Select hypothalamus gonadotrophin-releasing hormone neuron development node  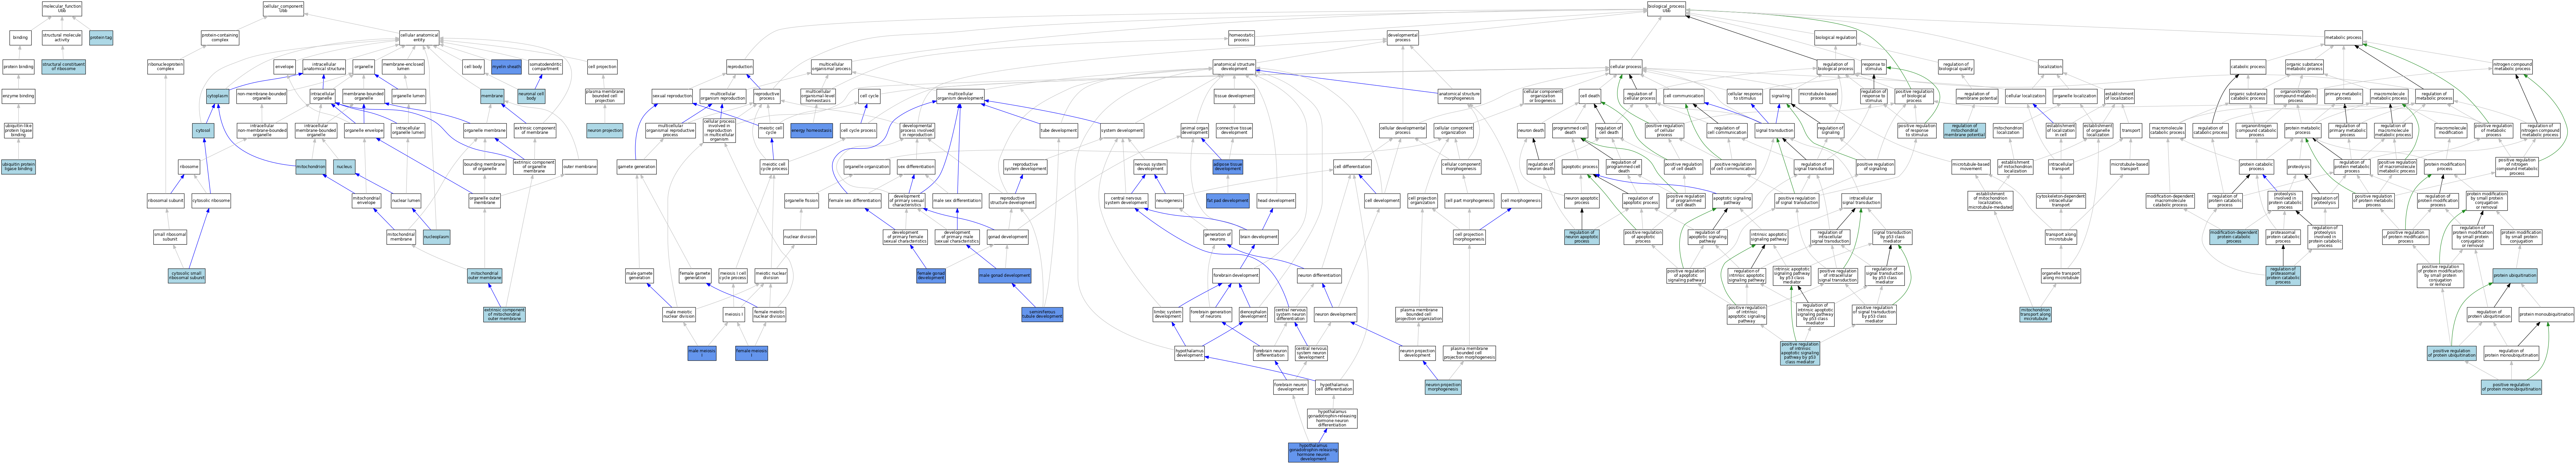1313,453
